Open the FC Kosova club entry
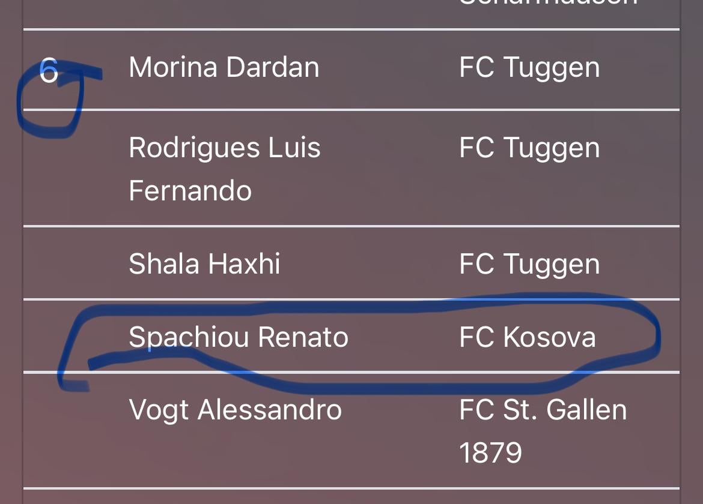The width and height of the screenshot is (703, 504). [527, 337]
